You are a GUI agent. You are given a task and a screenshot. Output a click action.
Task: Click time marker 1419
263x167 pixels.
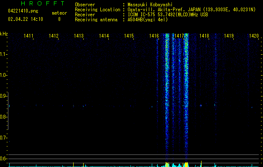[x=229, y=35]
